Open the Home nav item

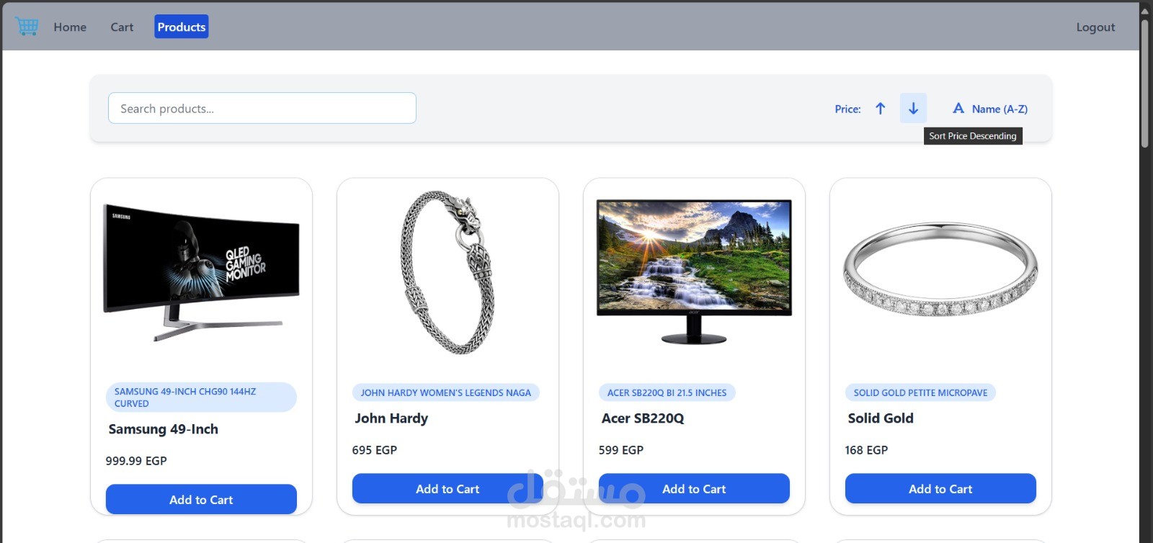tap(70, 27)
